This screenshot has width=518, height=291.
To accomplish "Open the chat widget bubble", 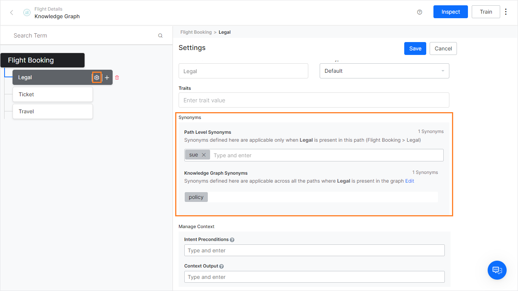I will pos(497,270).
